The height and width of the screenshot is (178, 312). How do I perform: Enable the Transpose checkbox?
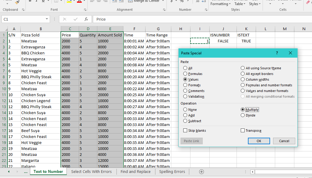click(242, 131)
